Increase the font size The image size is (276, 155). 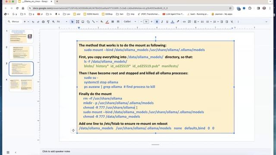[x=151, y=22]
